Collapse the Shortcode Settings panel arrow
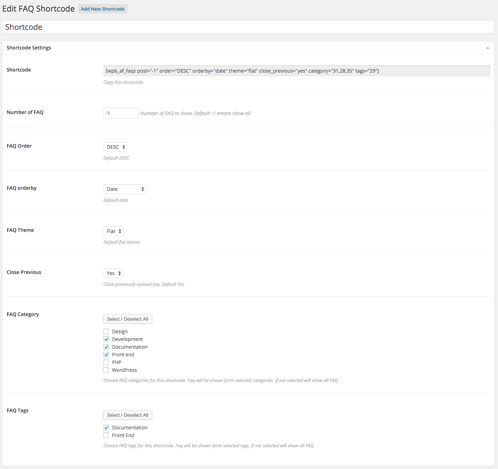This screenshot has height=469, width=498. coord(487,48)
